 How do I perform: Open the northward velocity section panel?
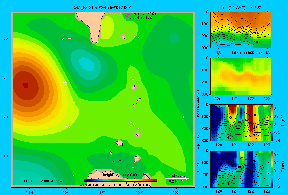tap(240, 122)
